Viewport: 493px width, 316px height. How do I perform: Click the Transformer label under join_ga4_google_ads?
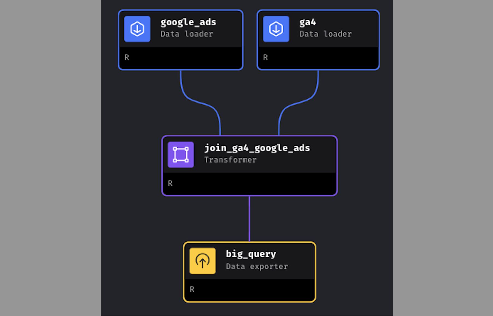(x=230, y=160)
